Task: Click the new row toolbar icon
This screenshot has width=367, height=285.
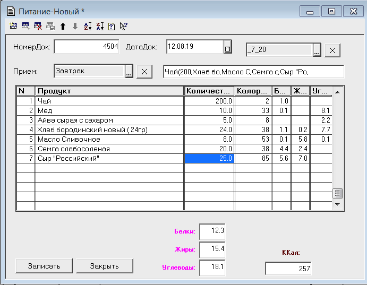Action: (x=13, y=25)
